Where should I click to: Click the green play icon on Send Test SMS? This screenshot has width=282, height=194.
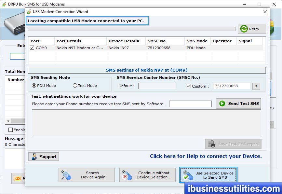coord(222,104)
